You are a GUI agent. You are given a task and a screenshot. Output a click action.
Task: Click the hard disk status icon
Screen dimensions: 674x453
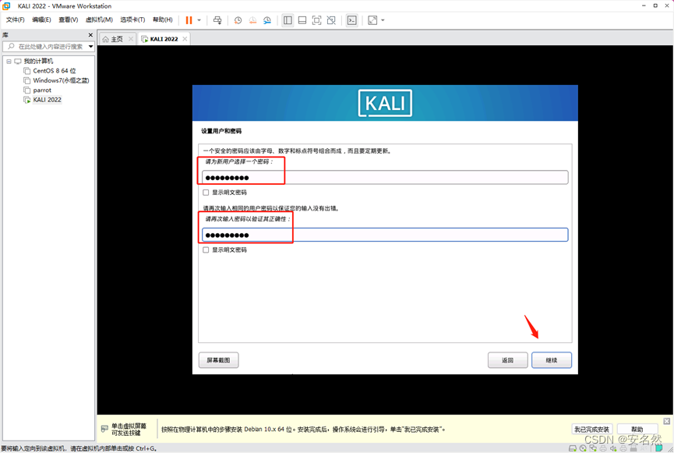(573, 448)
